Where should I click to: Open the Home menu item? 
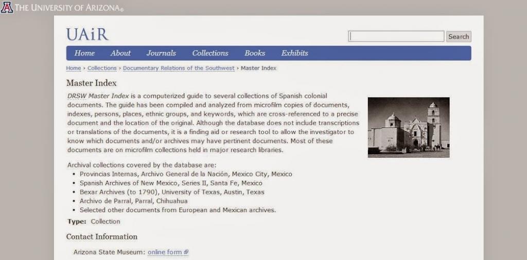click(x=84, y=53)
